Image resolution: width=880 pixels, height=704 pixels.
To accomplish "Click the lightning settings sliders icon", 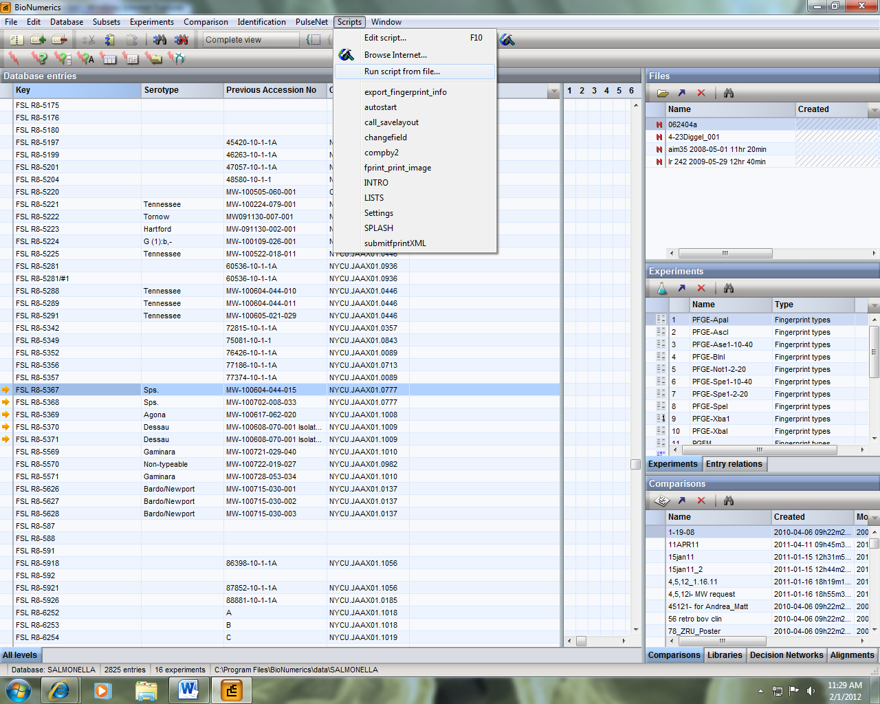I will click(x=131, y=58).
